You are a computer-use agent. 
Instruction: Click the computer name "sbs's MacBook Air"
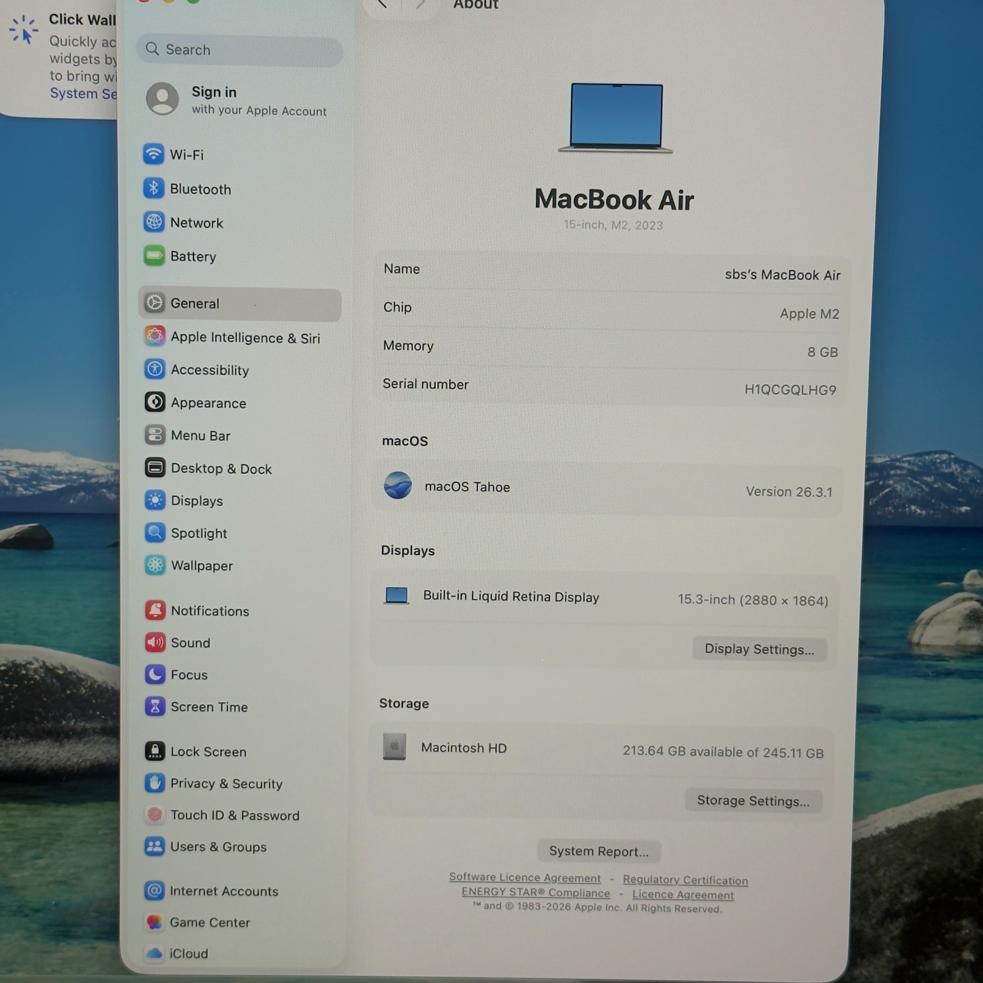[782, 275]
